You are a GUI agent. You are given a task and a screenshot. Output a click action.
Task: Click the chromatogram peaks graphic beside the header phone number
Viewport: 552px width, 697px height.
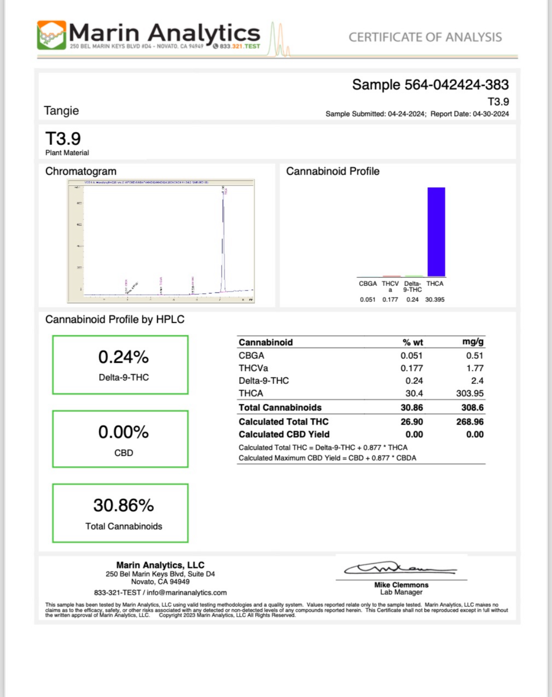pyautogui.click(x=279, y=39)
